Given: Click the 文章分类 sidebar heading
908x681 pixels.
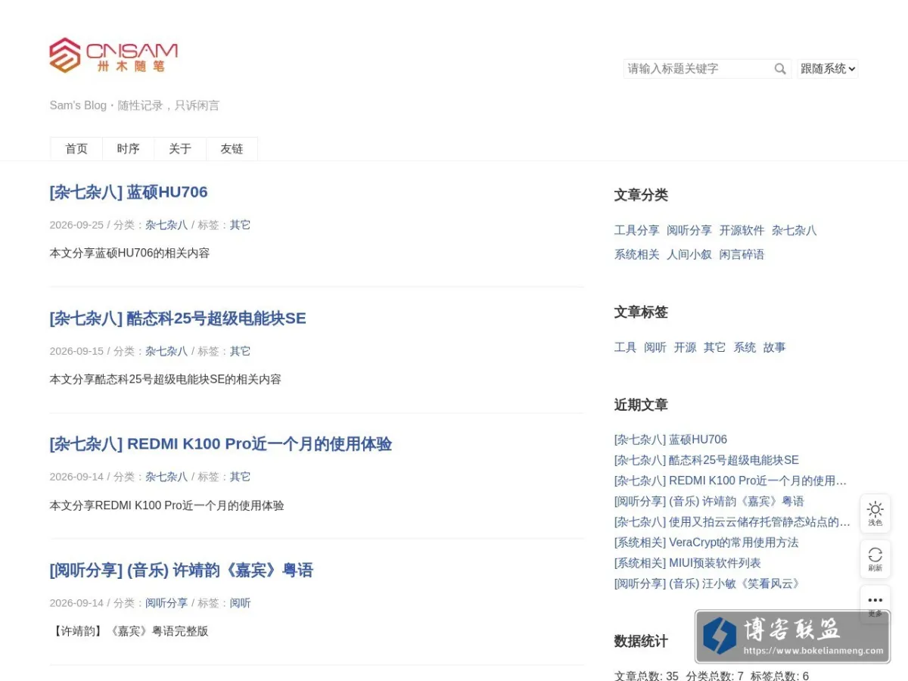Looking at the screenshot, I should tap(641, 195).
